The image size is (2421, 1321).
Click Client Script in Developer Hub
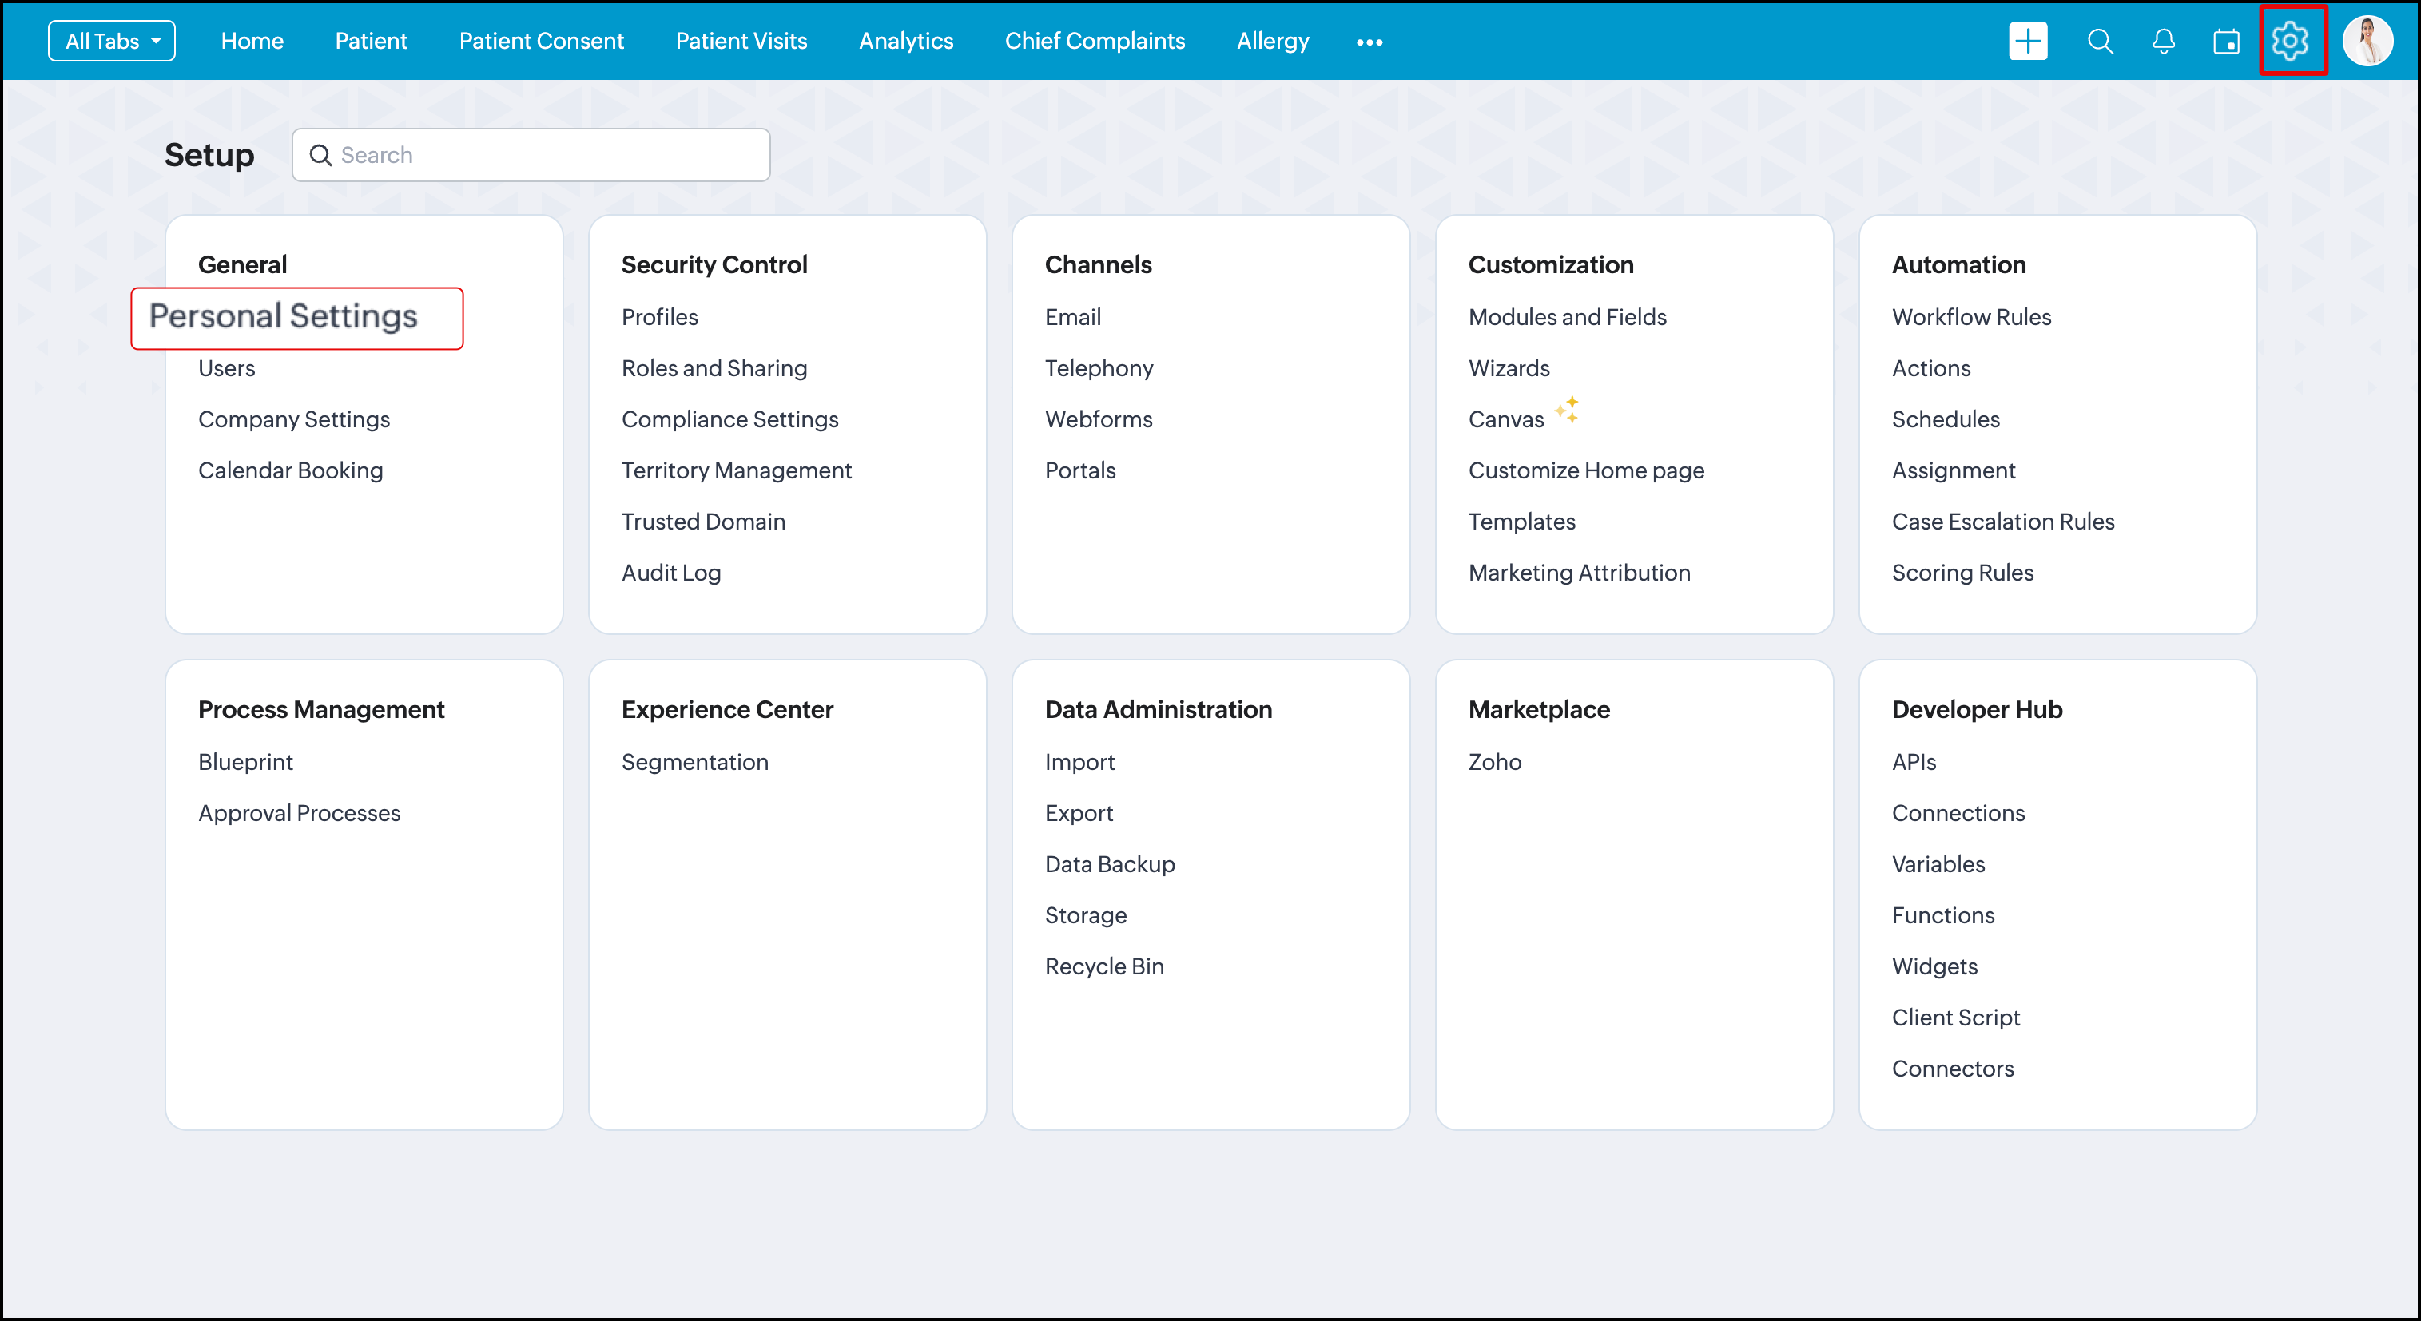pyautogui.click(x=1955, y=1018)
